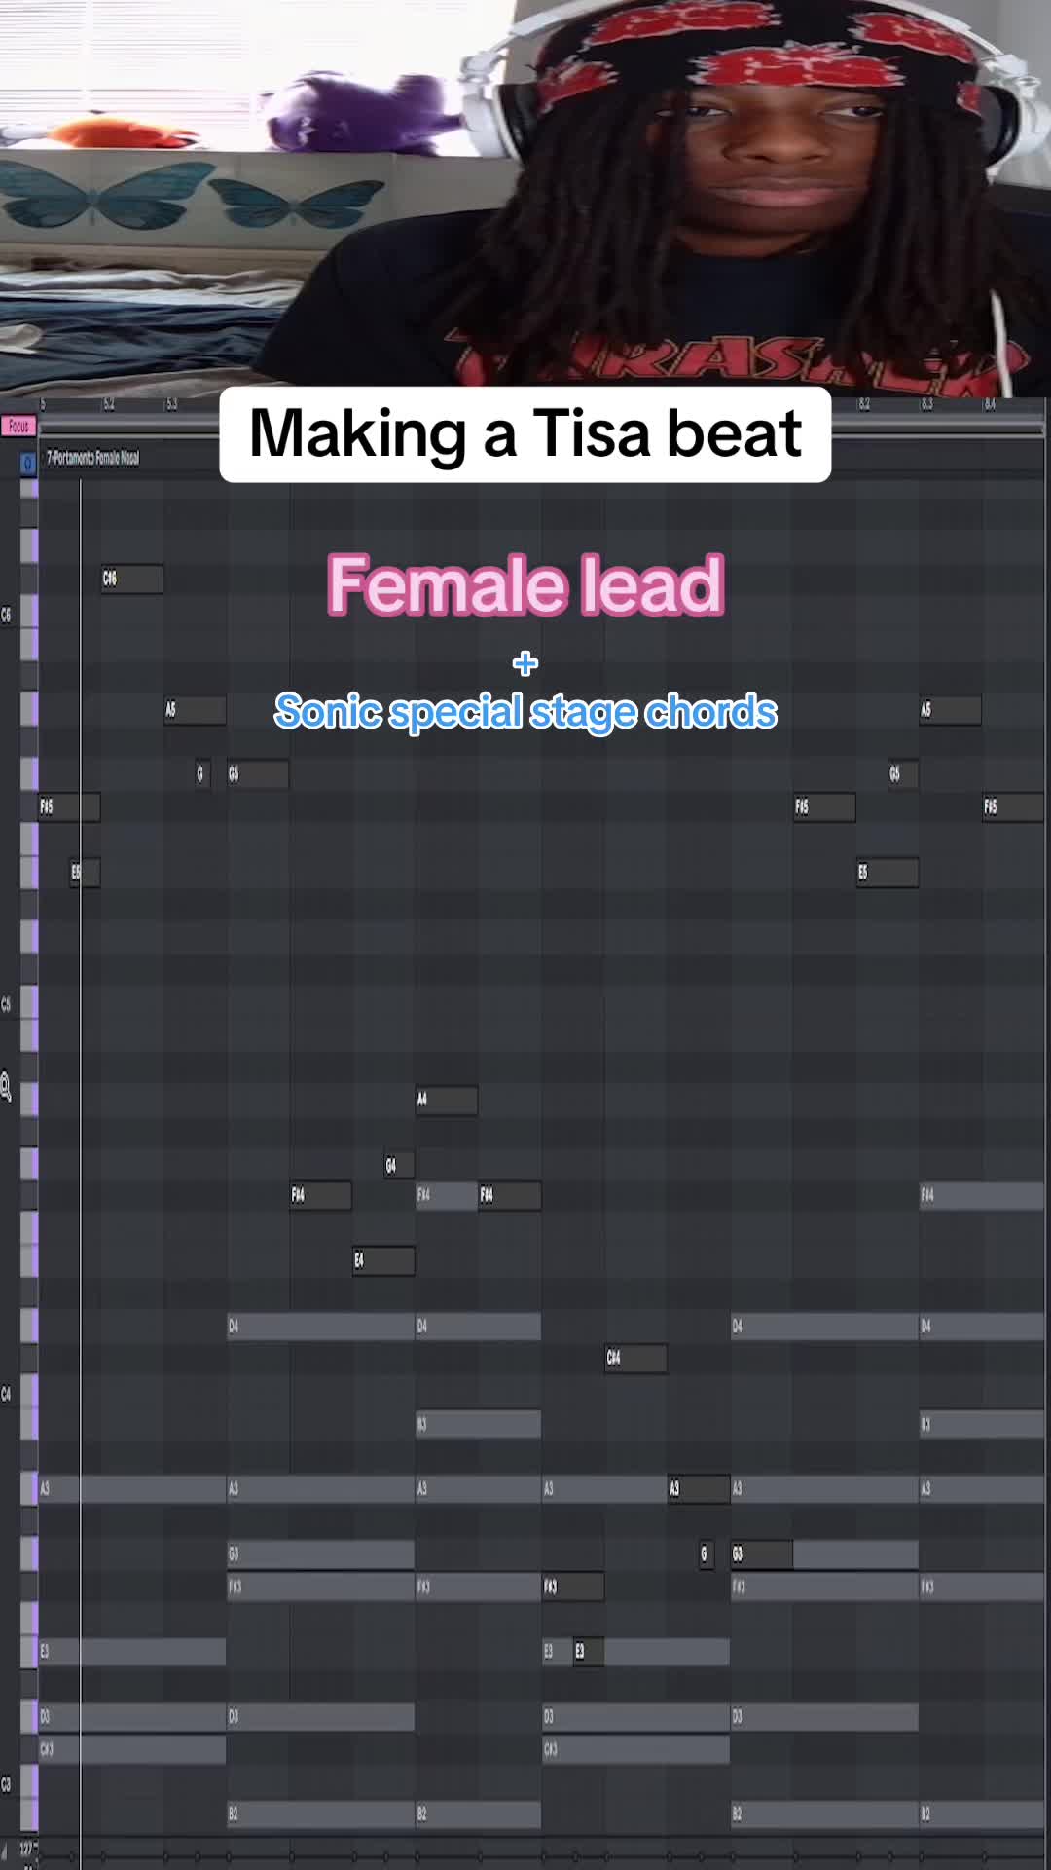Jump to bar marker 8.4 in ruler
Viewport: 1051px width, 1870px height.
click(990, 404)
